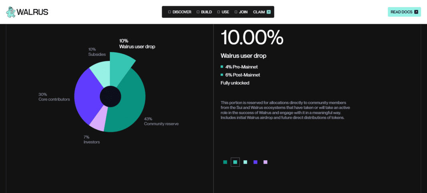Screen dimensions: 427x193
Task: Select the dark green Community reserve swatch
Action: 225,162
